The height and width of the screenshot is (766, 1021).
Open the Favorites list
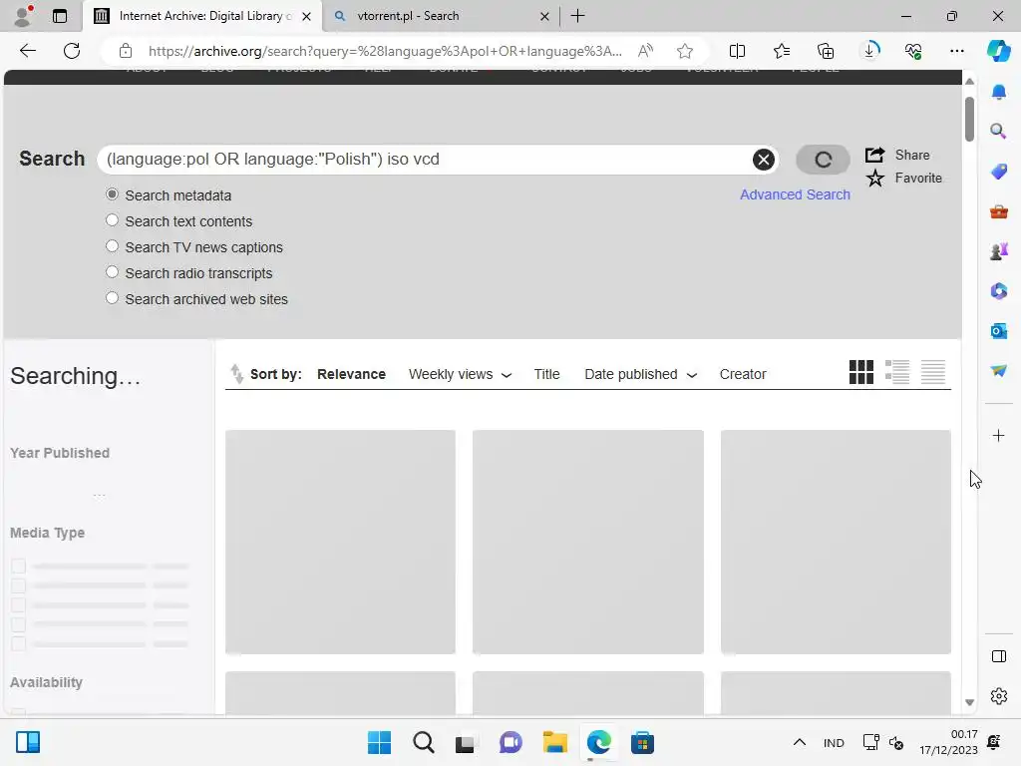pyautogui.click(x=782, y=51)
